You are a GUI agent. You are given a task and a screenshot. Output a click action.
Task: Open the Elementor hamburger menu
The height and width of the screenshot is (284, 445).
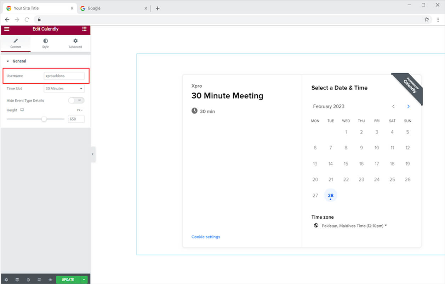[x=7, y=29]
